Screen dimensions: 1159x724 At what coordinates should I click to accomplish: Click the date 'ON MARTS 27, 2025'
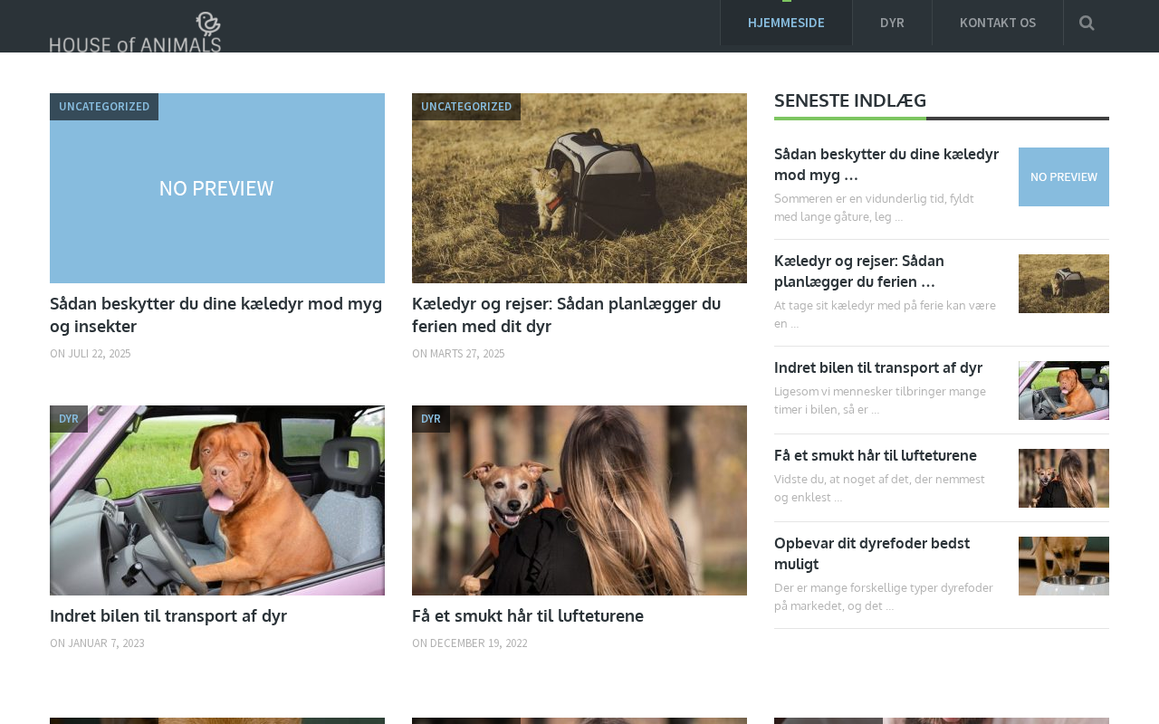coord(458,354)
